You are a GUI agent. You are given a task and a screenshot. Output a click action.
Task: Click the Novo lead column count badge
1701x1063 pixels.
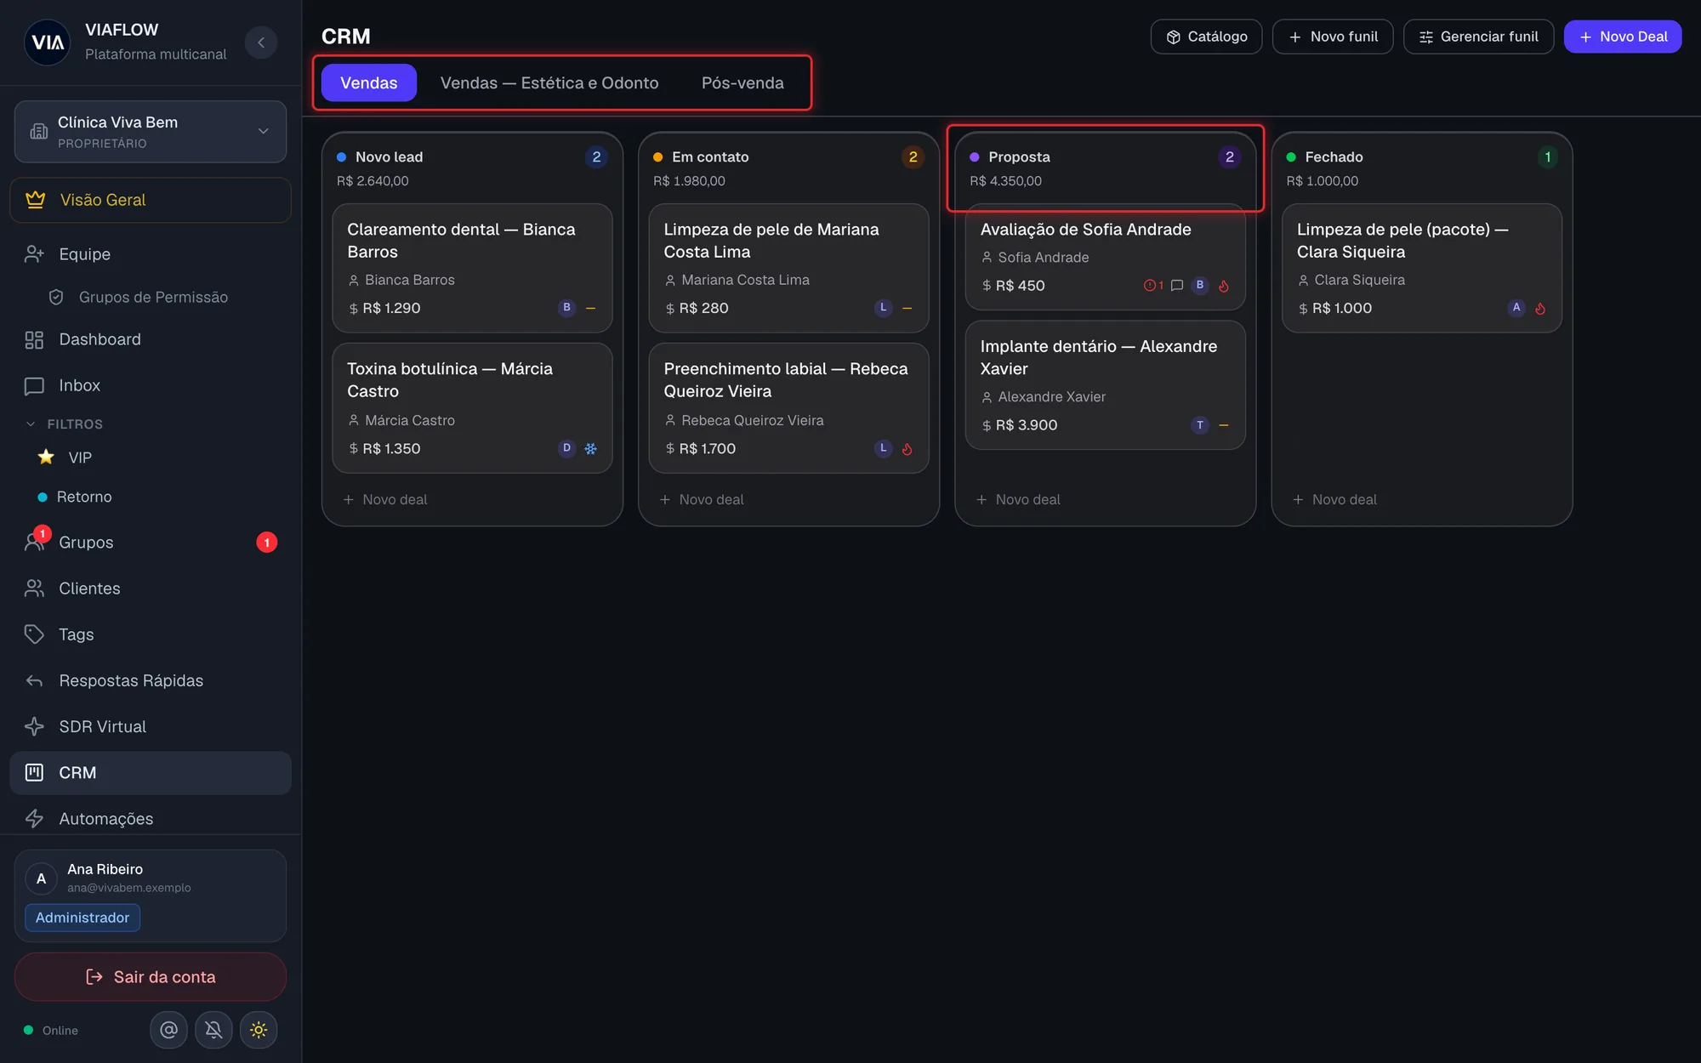596,156
